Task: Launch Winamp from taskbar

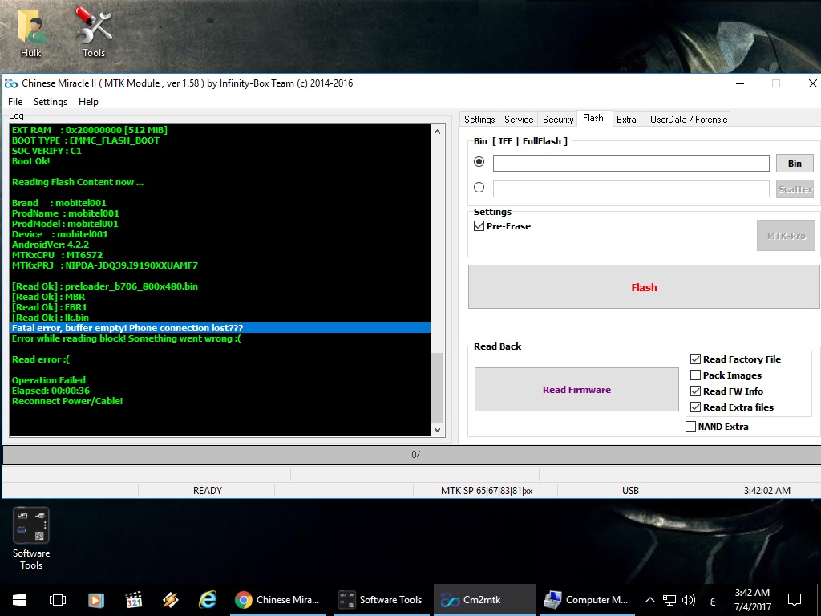Action: 171,600
